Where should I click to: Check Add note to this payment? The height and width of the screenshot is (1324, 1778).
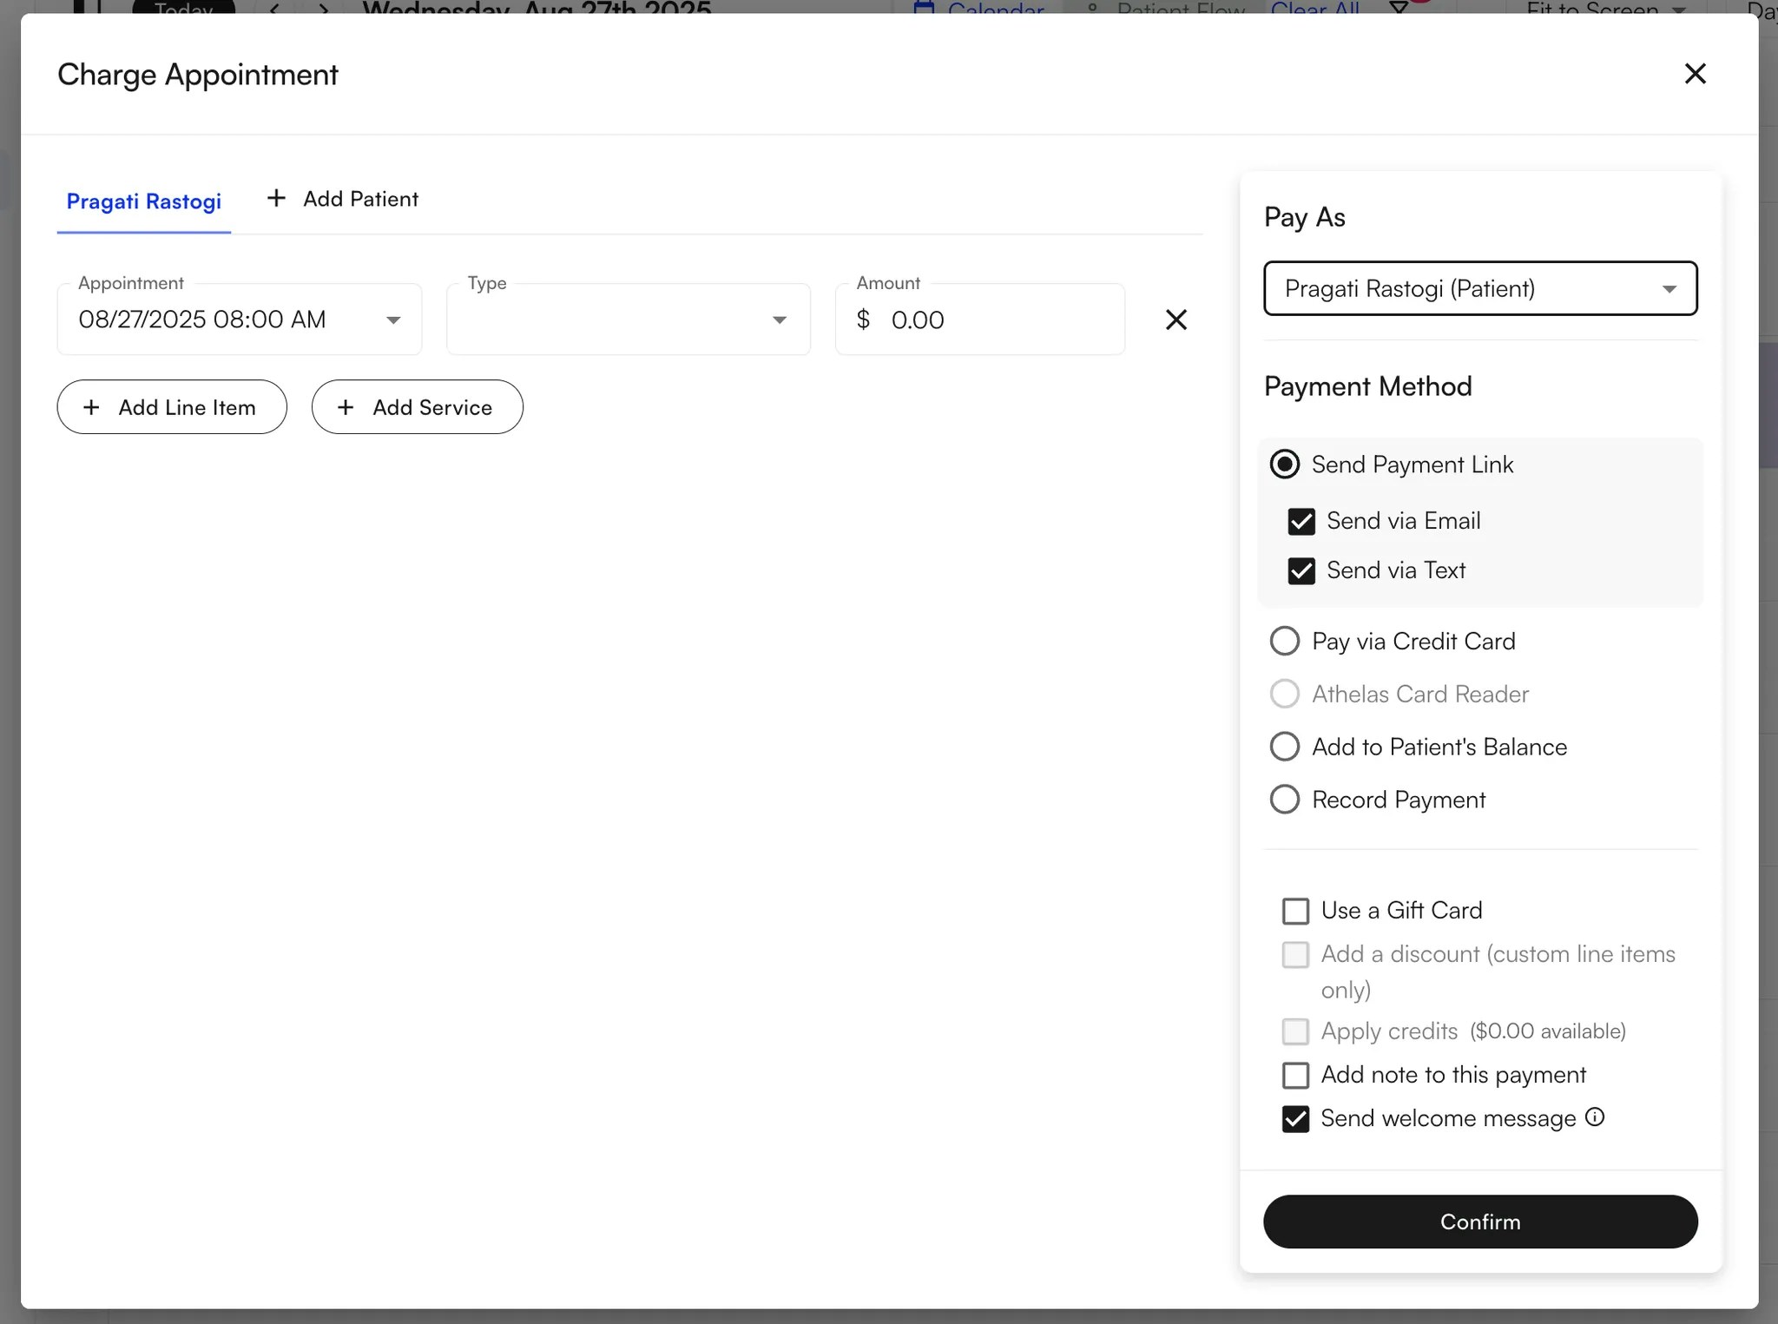point(1295,1075)
